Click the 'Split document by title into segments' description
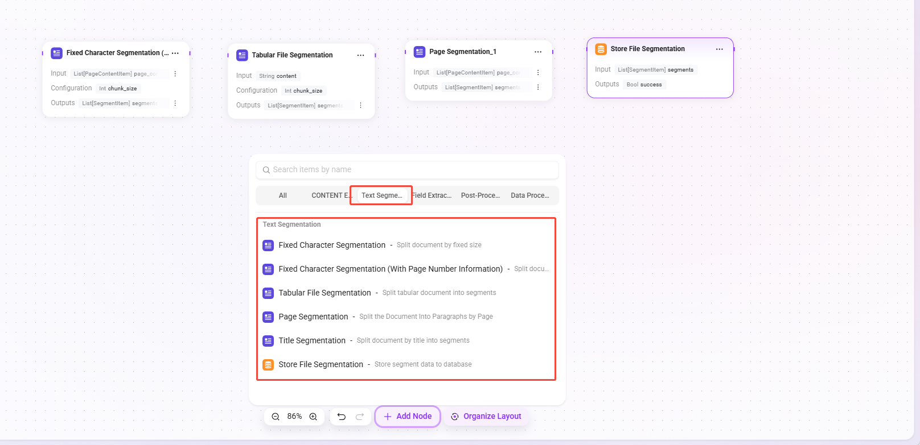Screen dimensions: 920x445 [x=413, y=341]
